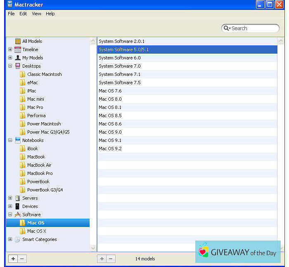This screenshot has height=267, width=289.
Task: Open the View menu
Action: coord(36,14)
